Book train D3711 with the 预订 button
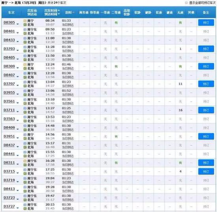 click(x=206, y=110)
